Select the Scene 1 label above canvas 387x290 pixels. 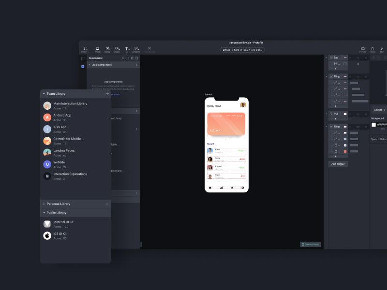pyautogui.click(x=208, y=94)
